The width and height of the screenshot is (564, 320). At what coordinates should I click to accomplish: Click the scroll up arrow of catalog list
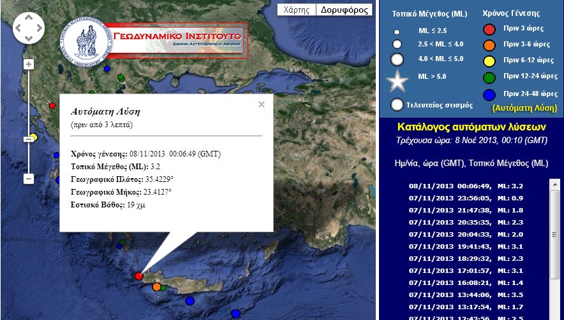pyautogui.click(x=554, y=184)
